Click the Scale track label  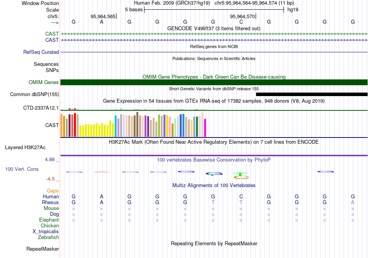[52, 10]
